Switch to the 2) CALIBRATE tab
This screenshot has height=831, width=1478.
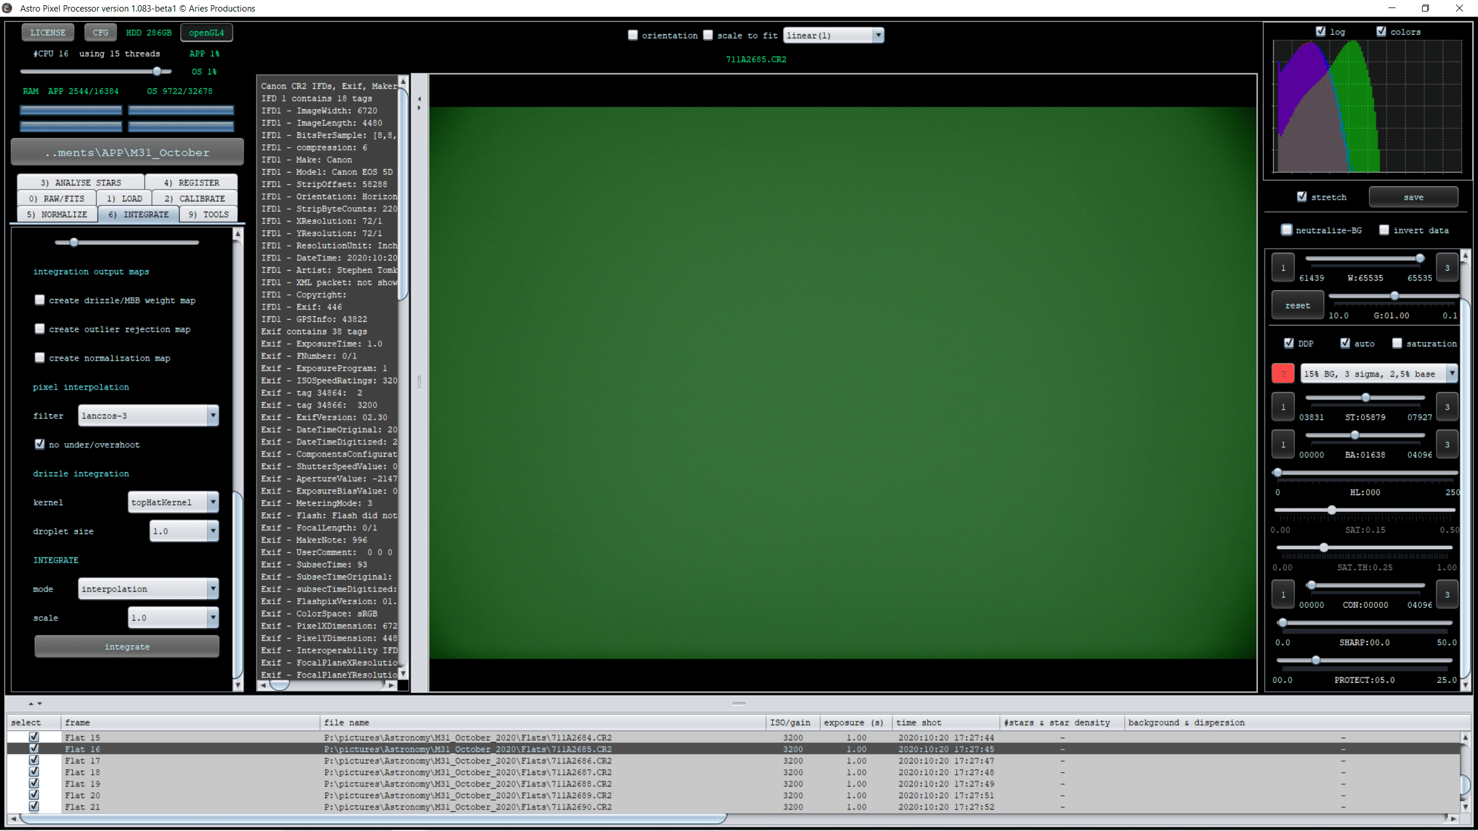click(195, 199)
